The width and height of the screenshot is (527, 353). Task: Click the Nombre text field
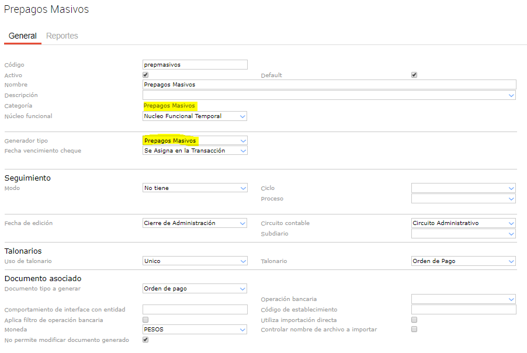click(x=329, y=85)
